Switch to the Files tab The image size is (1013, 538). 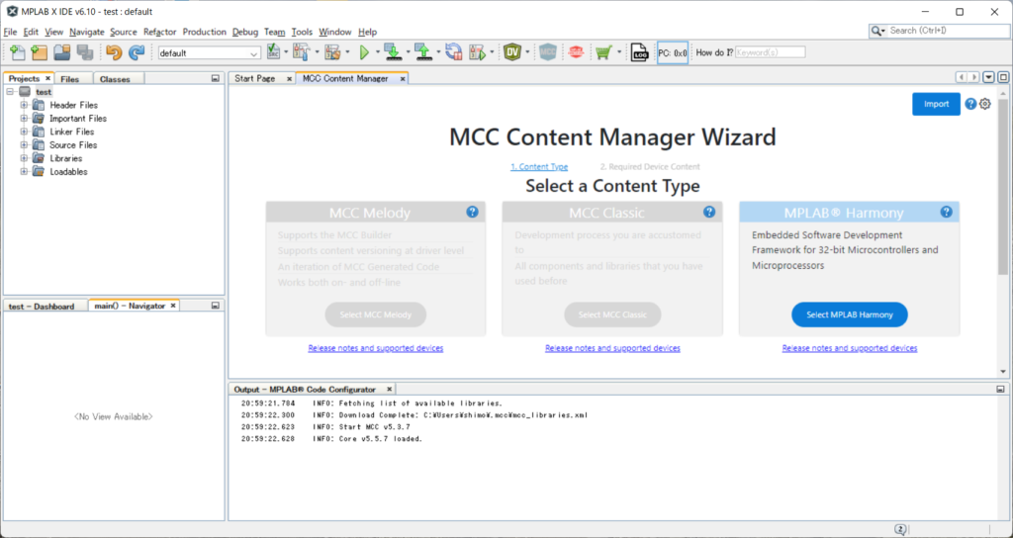70,79
